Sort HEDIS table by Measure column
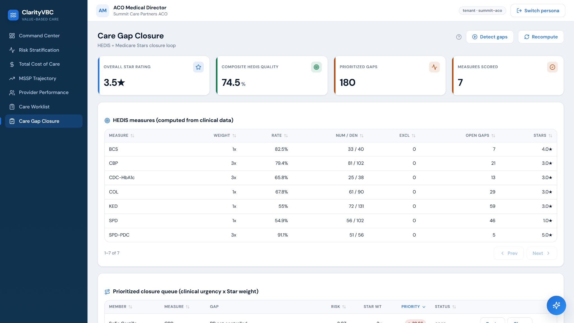The width and height of the screenshot is (574, 323). click(x=132, y=136)
